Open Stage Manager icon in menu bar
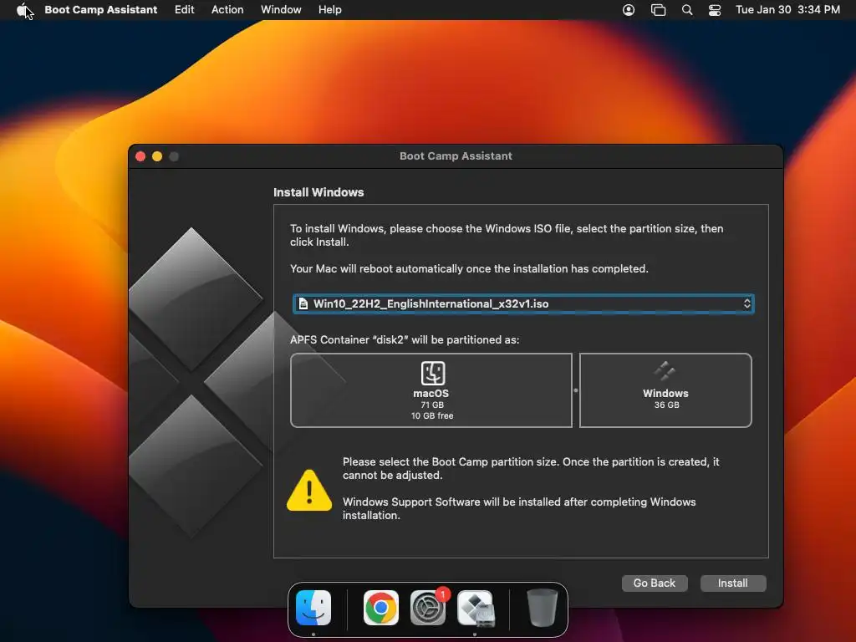The width and height of the screenshot is (856, 642). coord(659,10)
